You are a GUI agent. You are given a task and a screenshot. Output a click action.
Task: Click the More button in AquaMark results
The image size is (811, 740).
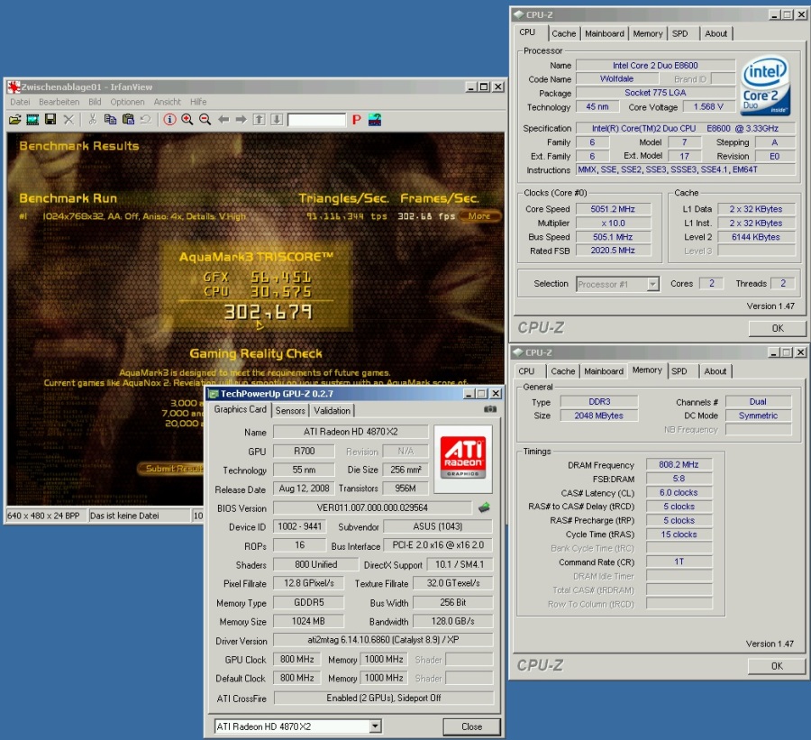coord(479,216)
